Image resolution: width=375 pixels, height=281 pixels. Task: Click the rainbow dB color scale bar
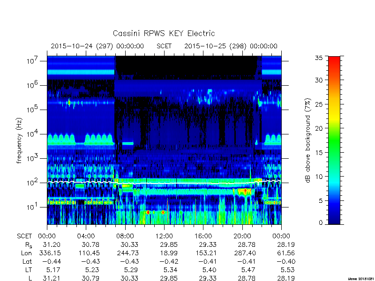pos(334,140)
